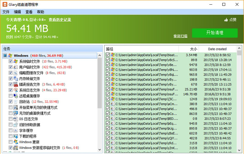Click the 旧的预取数据 icon
244x160 pixels.
[x=15, y=125]
